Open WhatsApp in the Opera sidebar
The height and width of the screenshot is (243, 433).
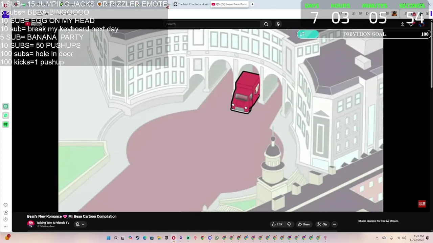coord(5,115)
